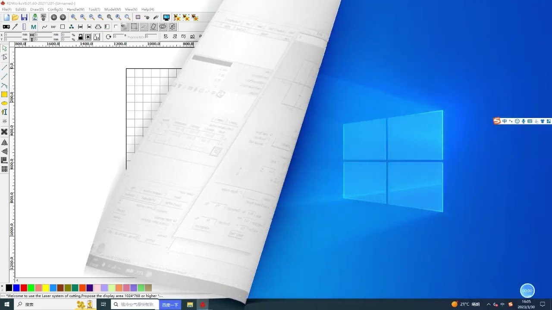Open the View(V) menu
Image resolution: width=552 pixels, height=310 pixels.
point(131,9)
